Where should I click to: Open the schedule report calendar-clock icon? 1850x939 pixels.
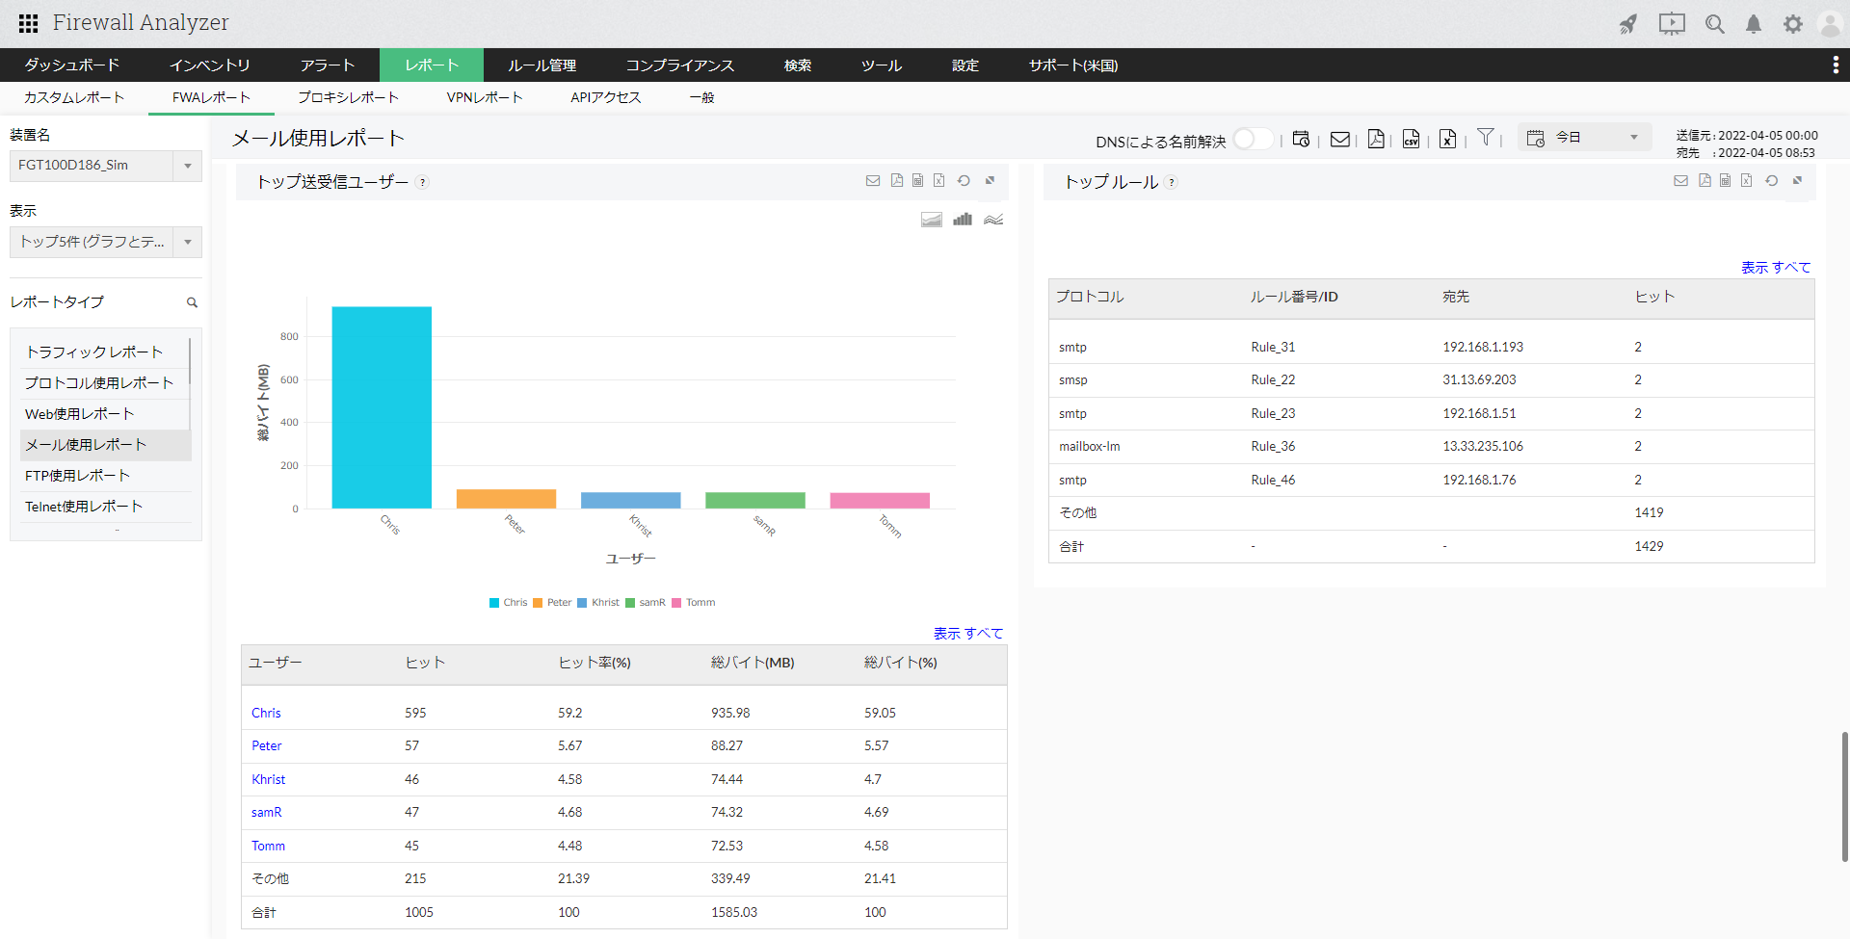pos(1301,140)
